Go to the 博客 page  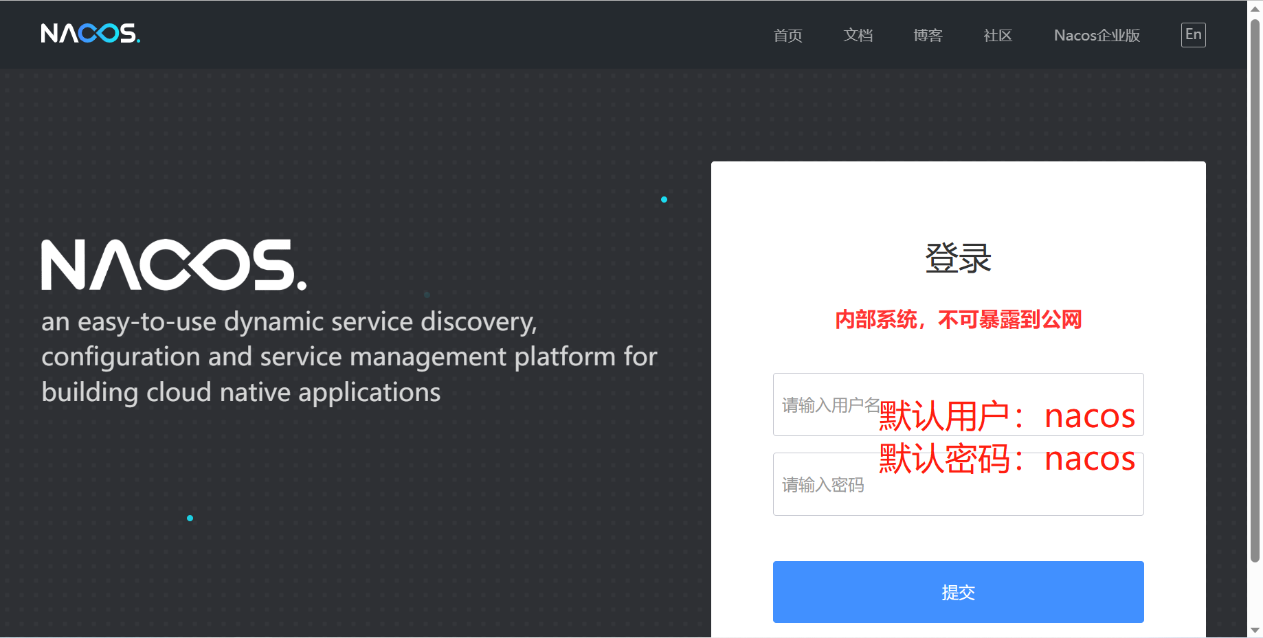click(x=928, y=35)
